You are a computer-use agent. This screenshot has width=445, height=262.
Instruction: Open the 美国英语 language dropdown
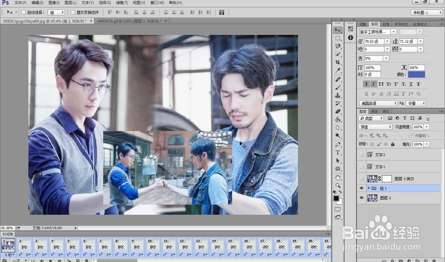tap(378, 103)
